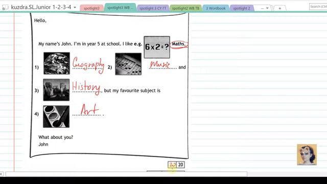
Task: Click the Hello, greeting text
Action: tap(40, 20)
